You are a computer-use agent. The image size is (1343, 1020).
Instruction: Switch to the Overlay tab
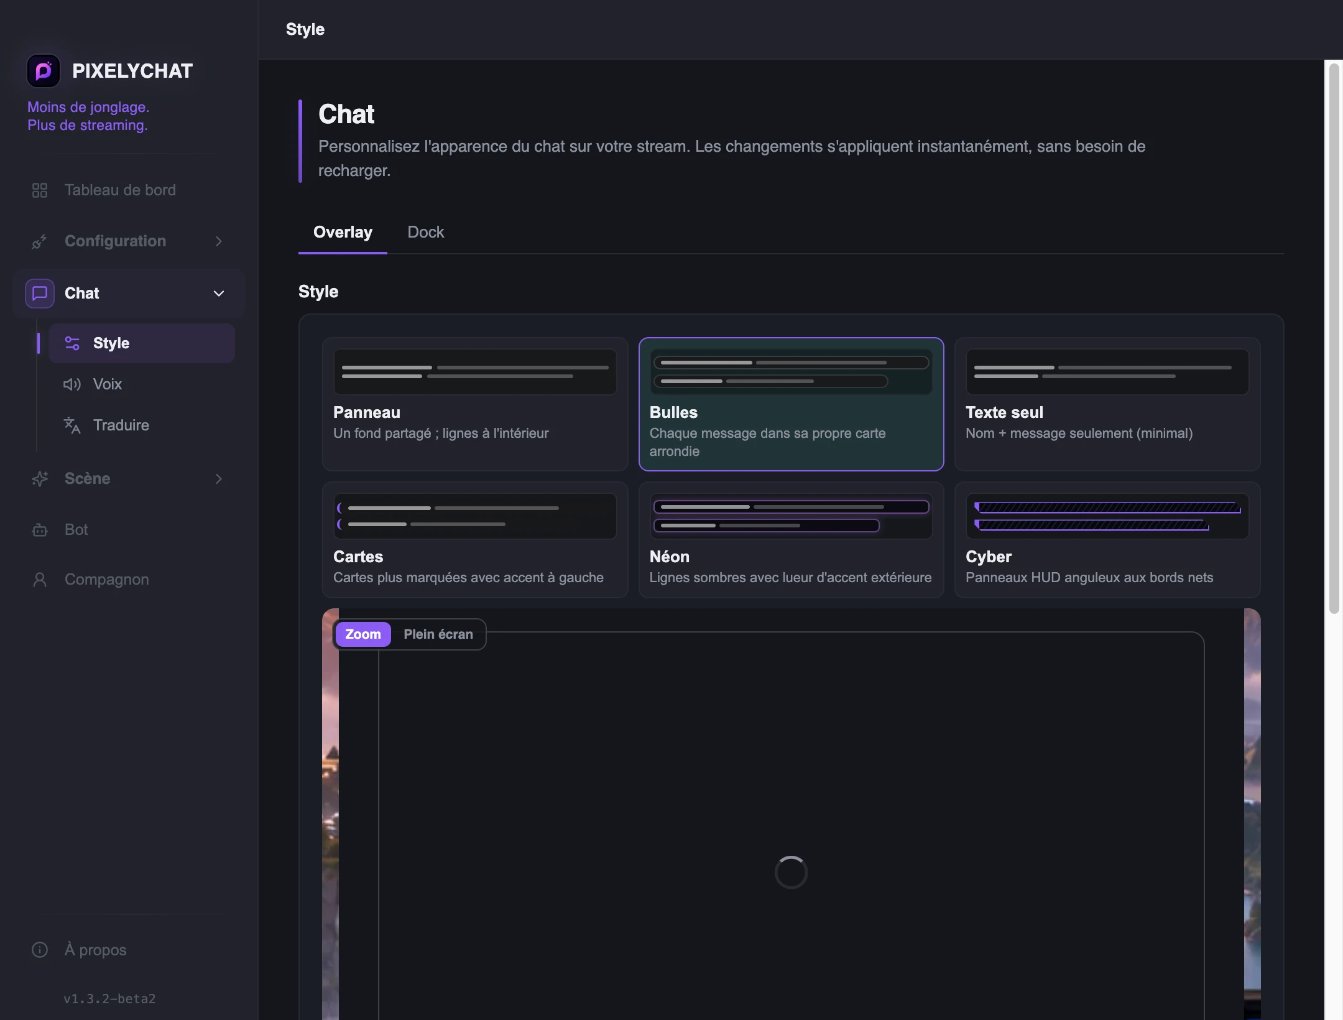[x=343, y=233]
